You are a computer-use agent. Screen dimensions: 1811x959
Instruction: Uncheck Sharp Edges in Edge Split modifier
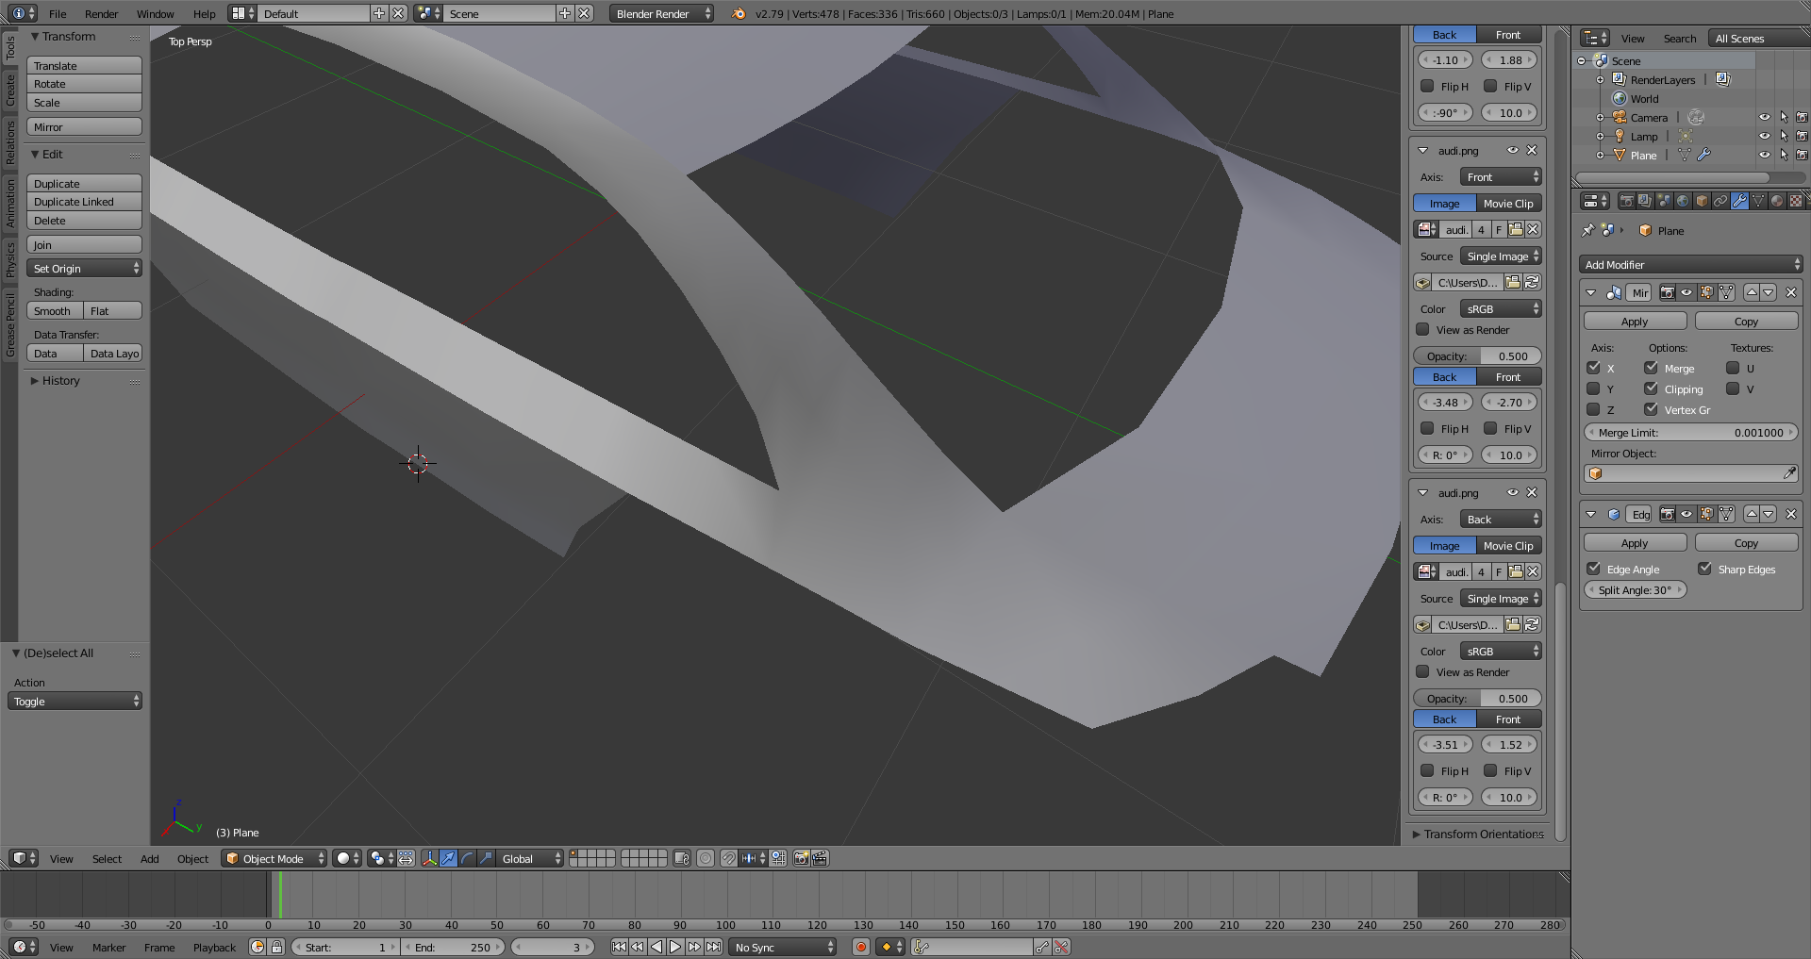(1704, 569)
